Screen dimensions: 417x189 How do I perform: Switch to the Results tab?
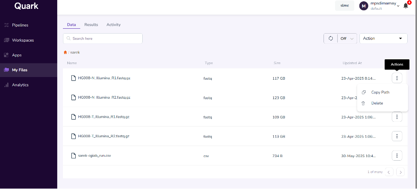91,25
